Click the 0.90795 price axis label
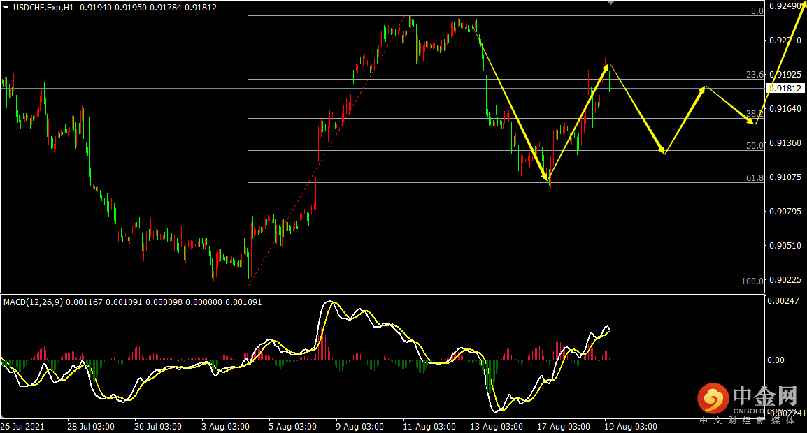This screenshot has height=433, width=807. [x=785, y=212]
